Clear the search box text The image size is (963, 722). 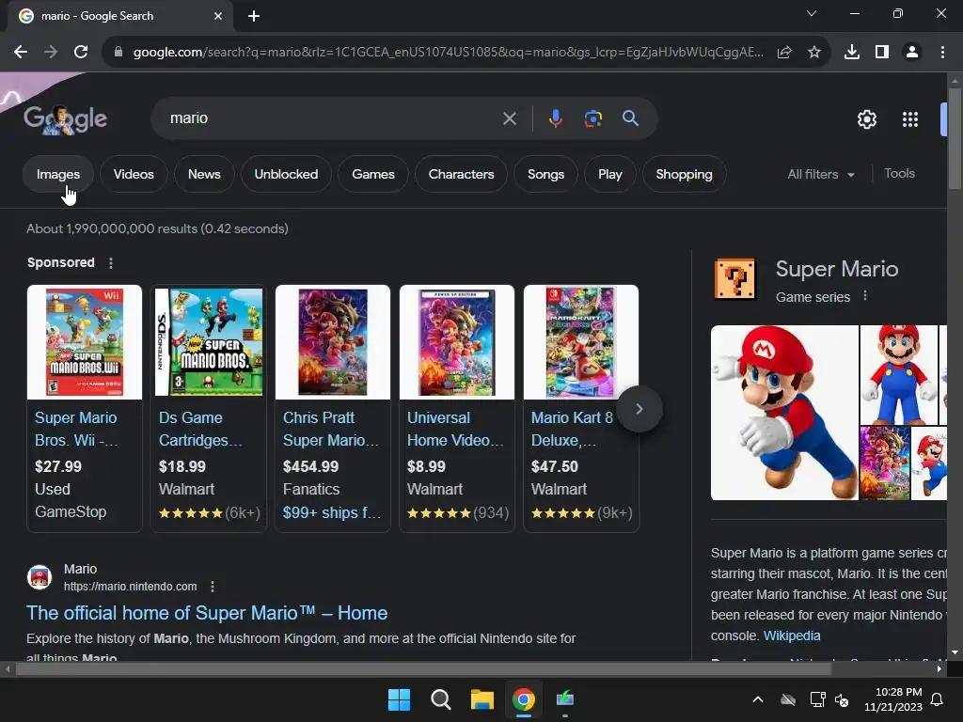(510, 118)
